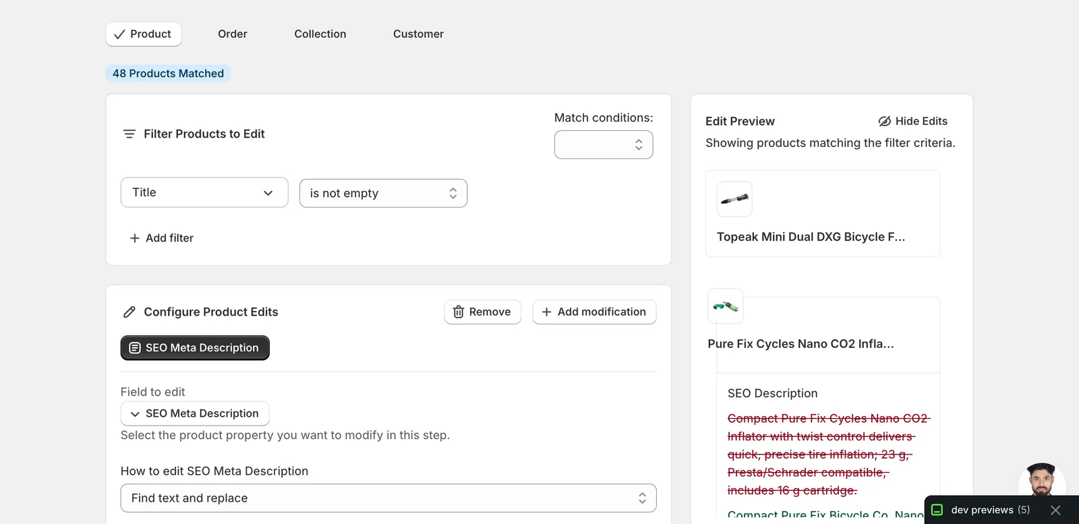
Task: Click the Edit Preview heading
Action: pyautogui.click(x=740, y=121)
